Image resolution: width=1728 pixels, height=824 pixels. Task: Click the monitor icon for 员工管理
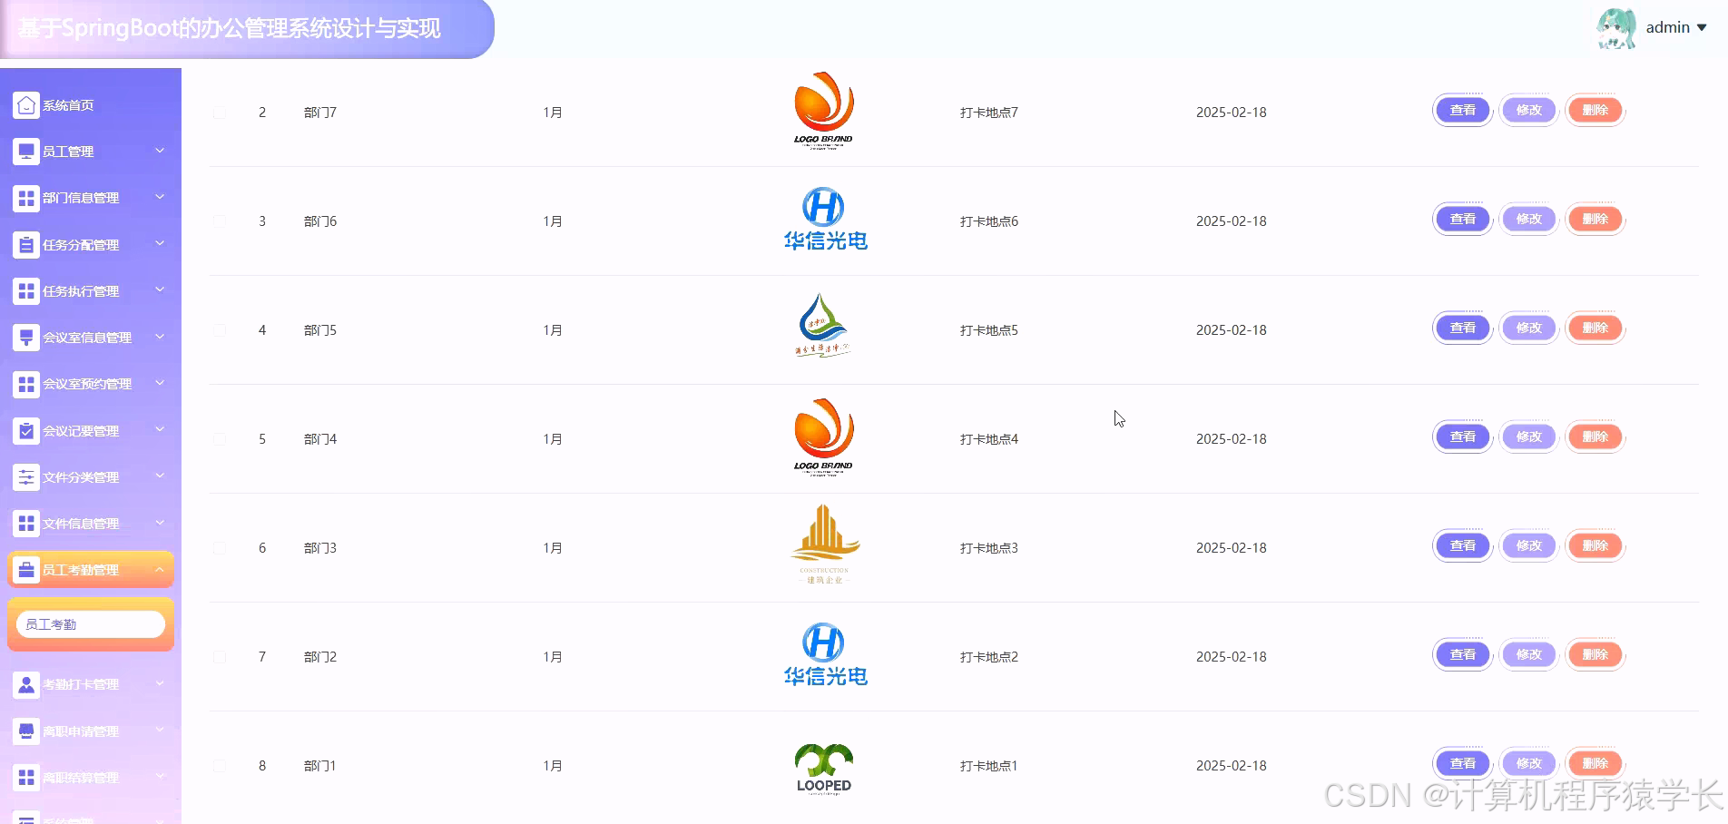pos(26,152)
